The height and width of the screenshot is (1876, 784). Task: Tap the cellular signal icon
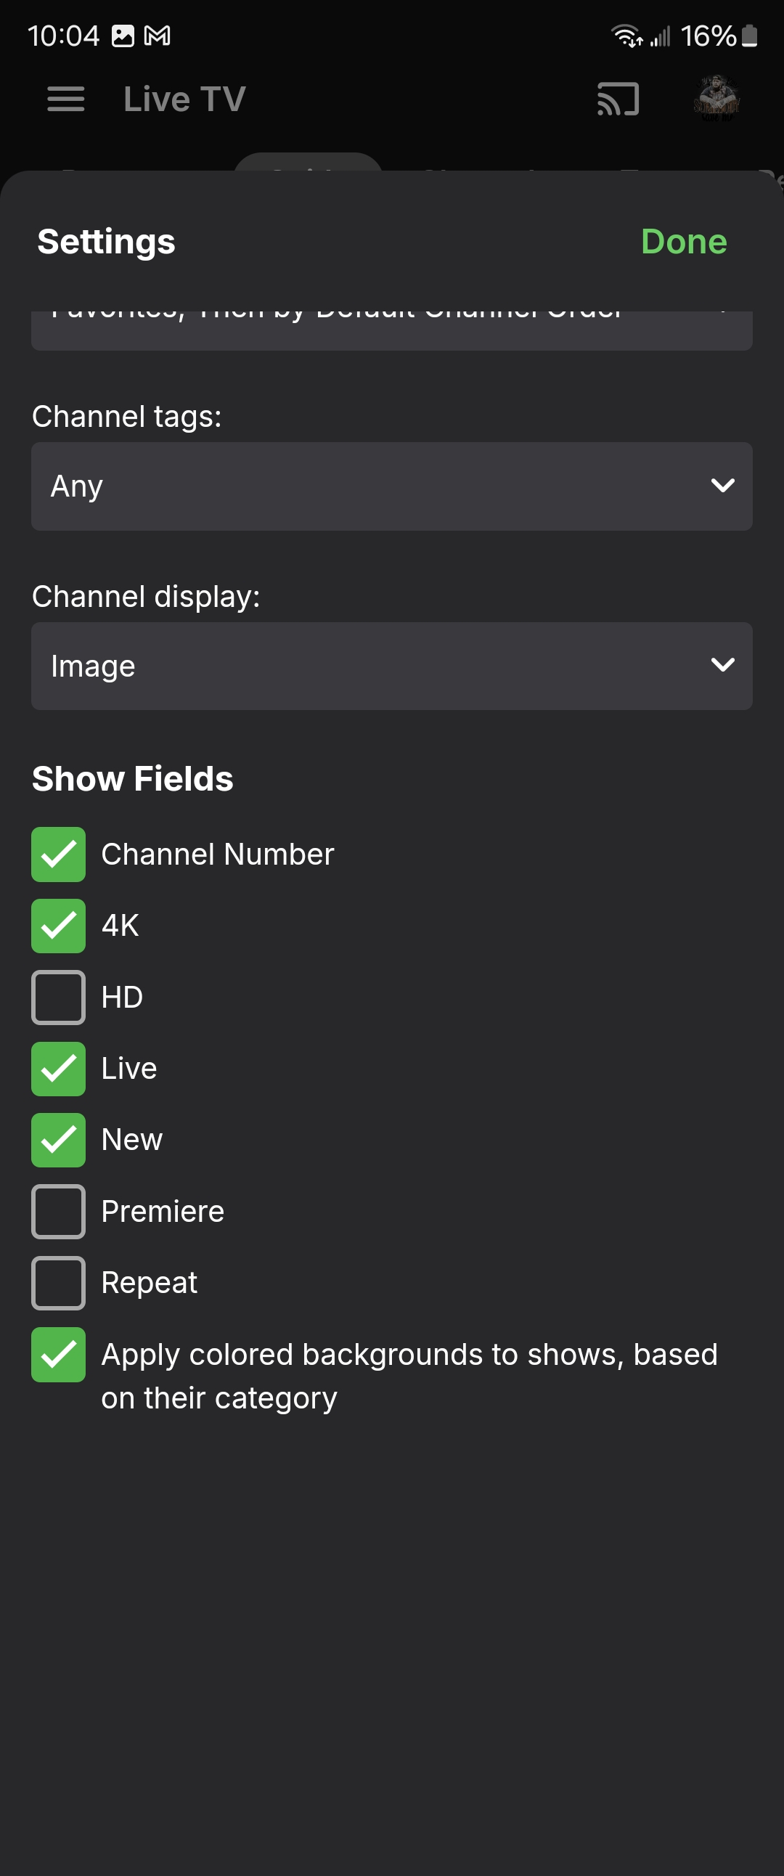pyautogui.click(x=661, y=36)
